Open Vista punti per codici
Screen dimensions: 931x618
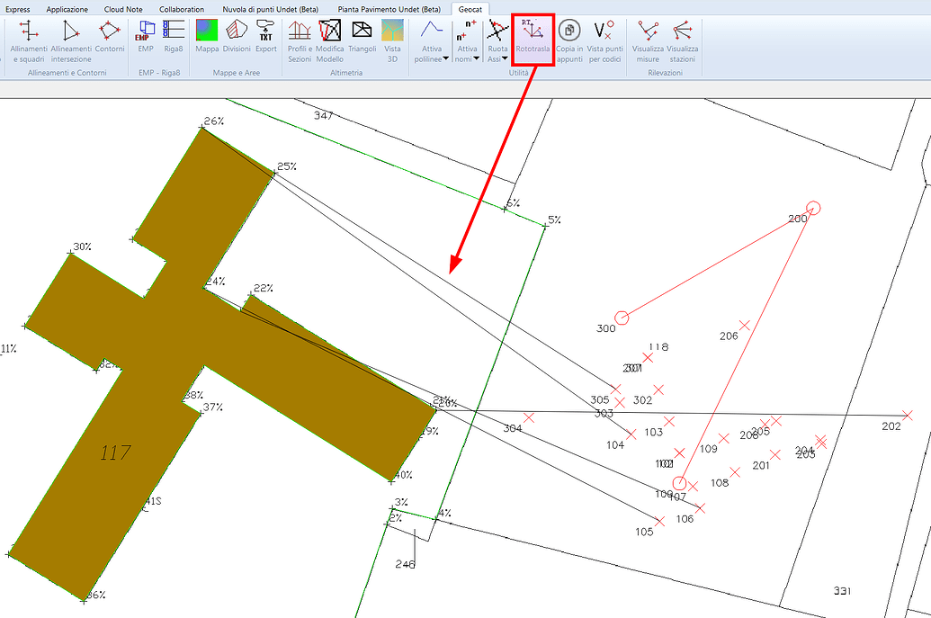point(605,41)
